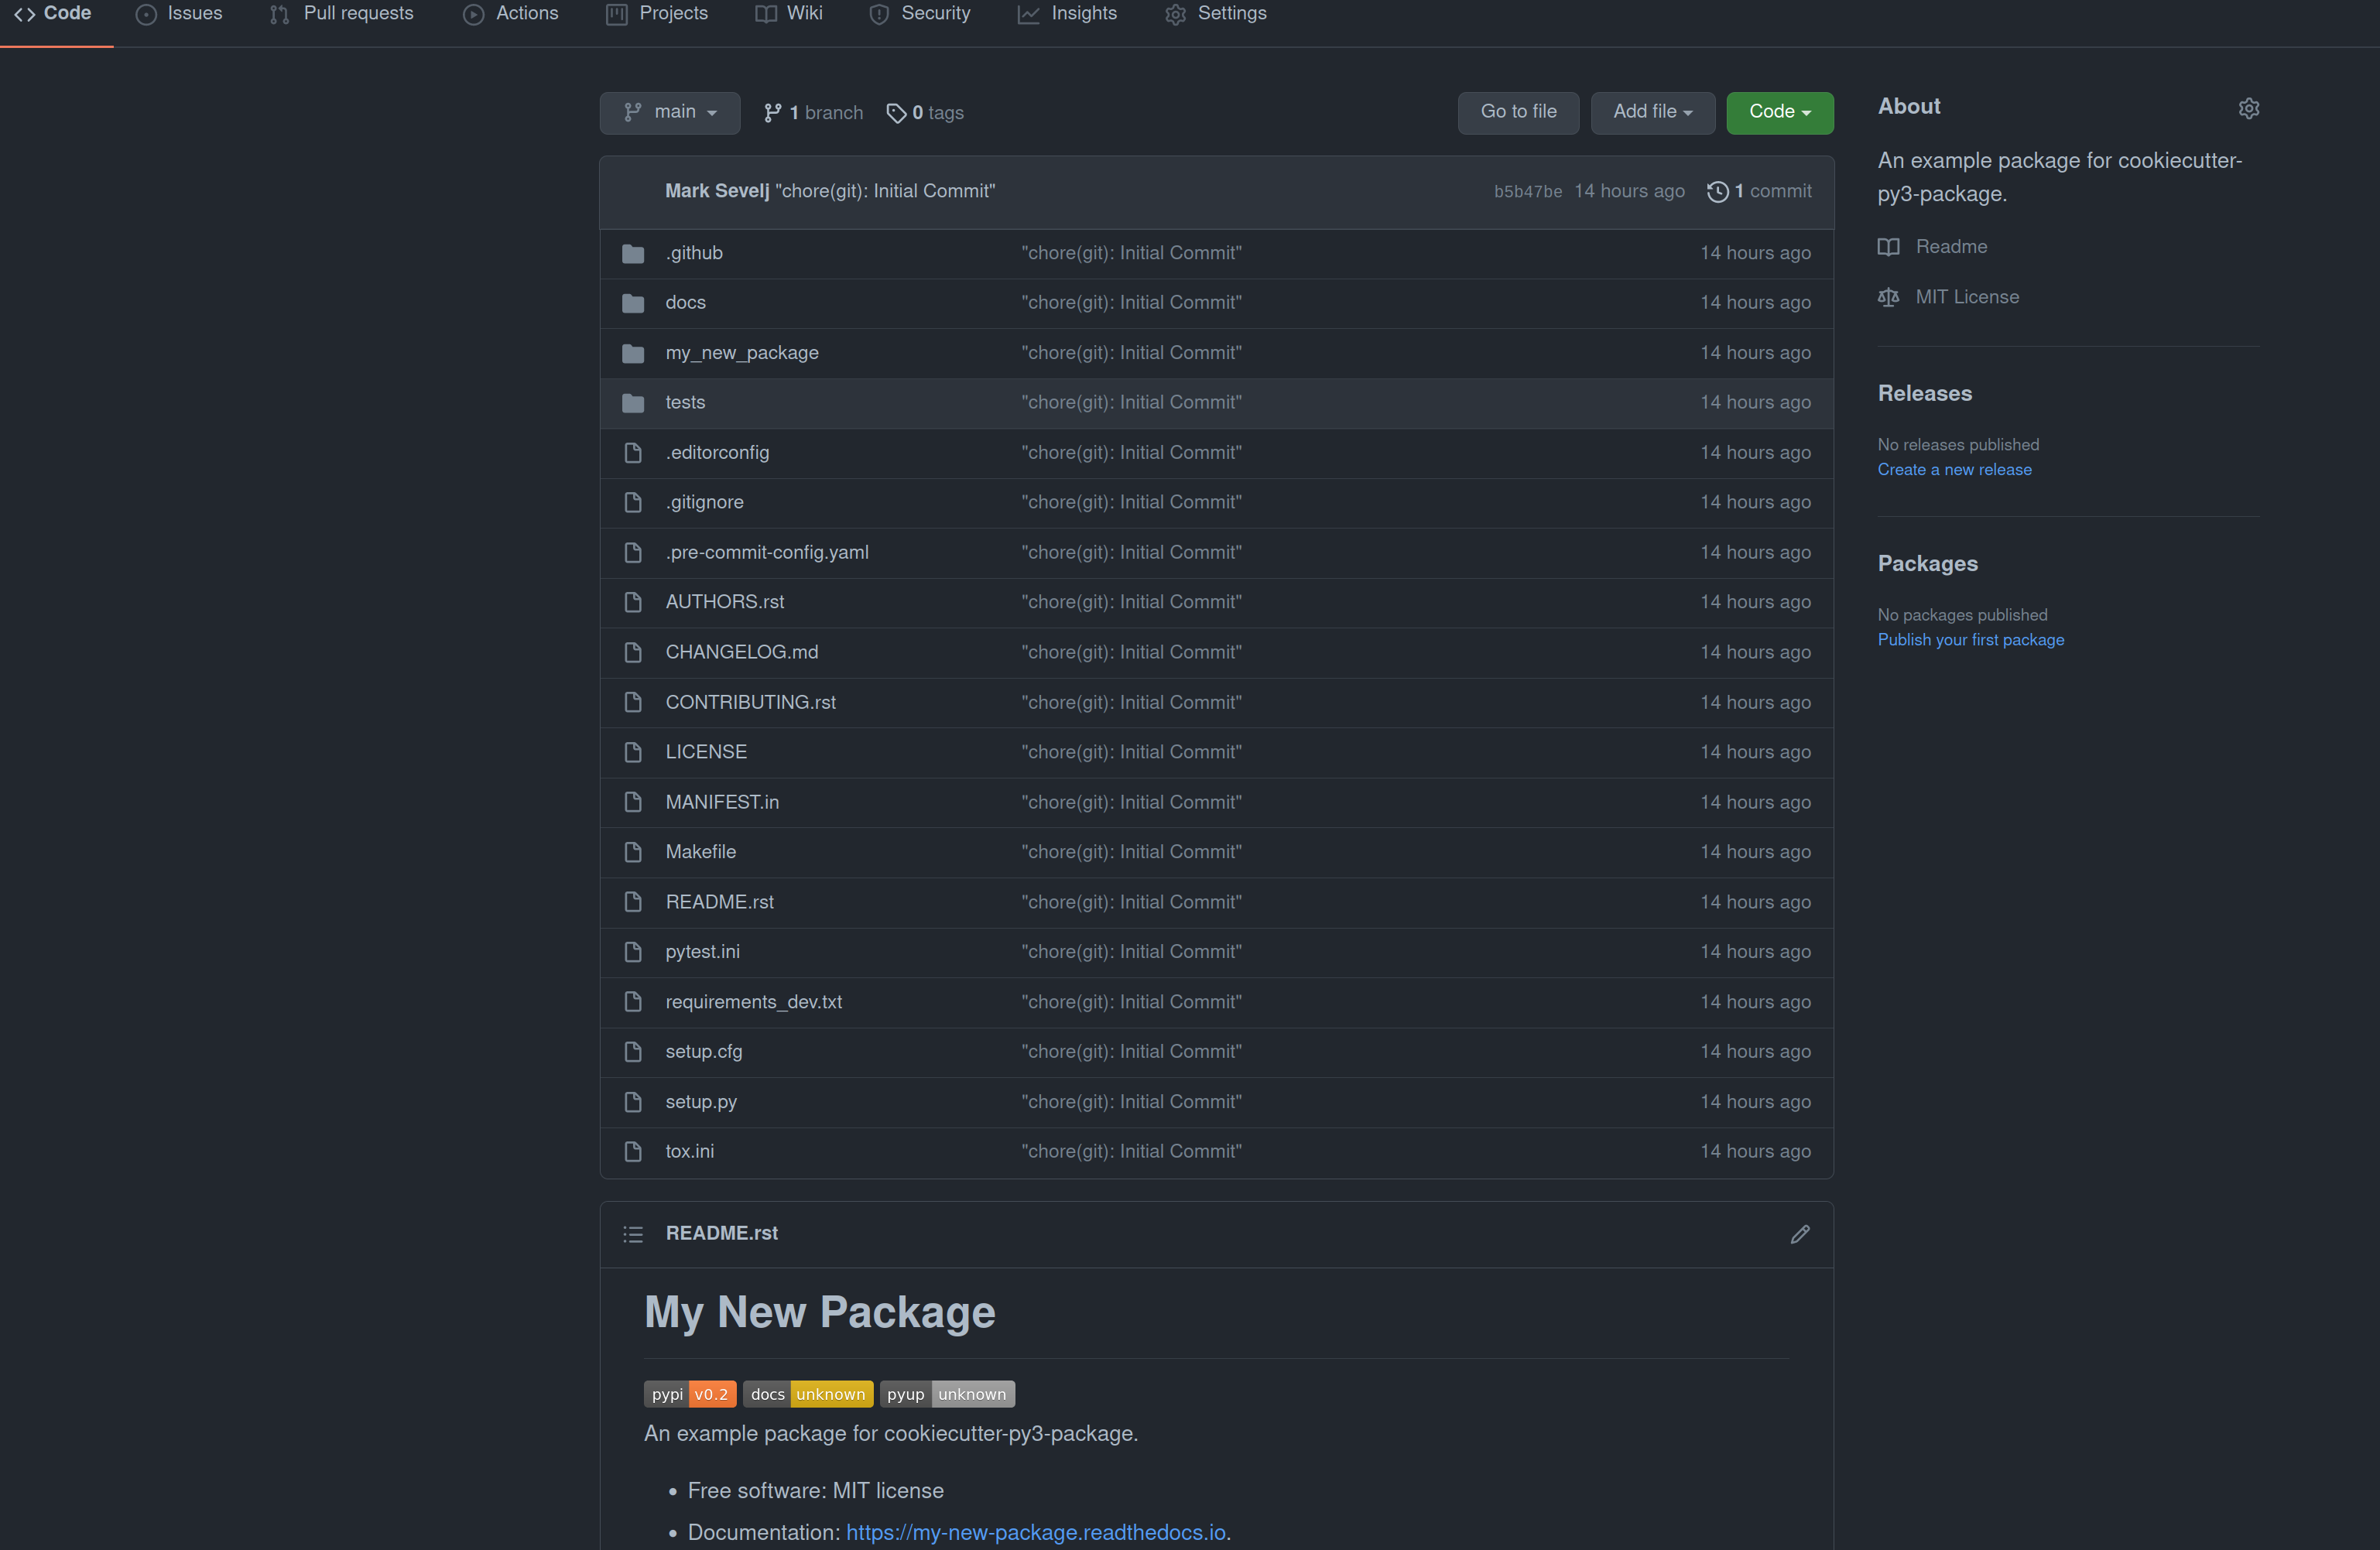Click Mark Sevelj author name

(x=717, y=191)
